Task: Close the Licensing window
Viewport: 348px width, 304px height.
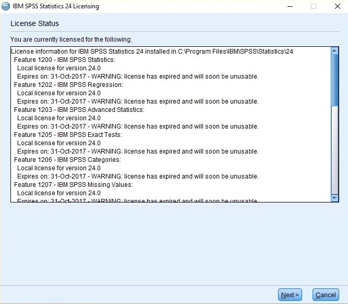Action: click(x=338, y=6)
